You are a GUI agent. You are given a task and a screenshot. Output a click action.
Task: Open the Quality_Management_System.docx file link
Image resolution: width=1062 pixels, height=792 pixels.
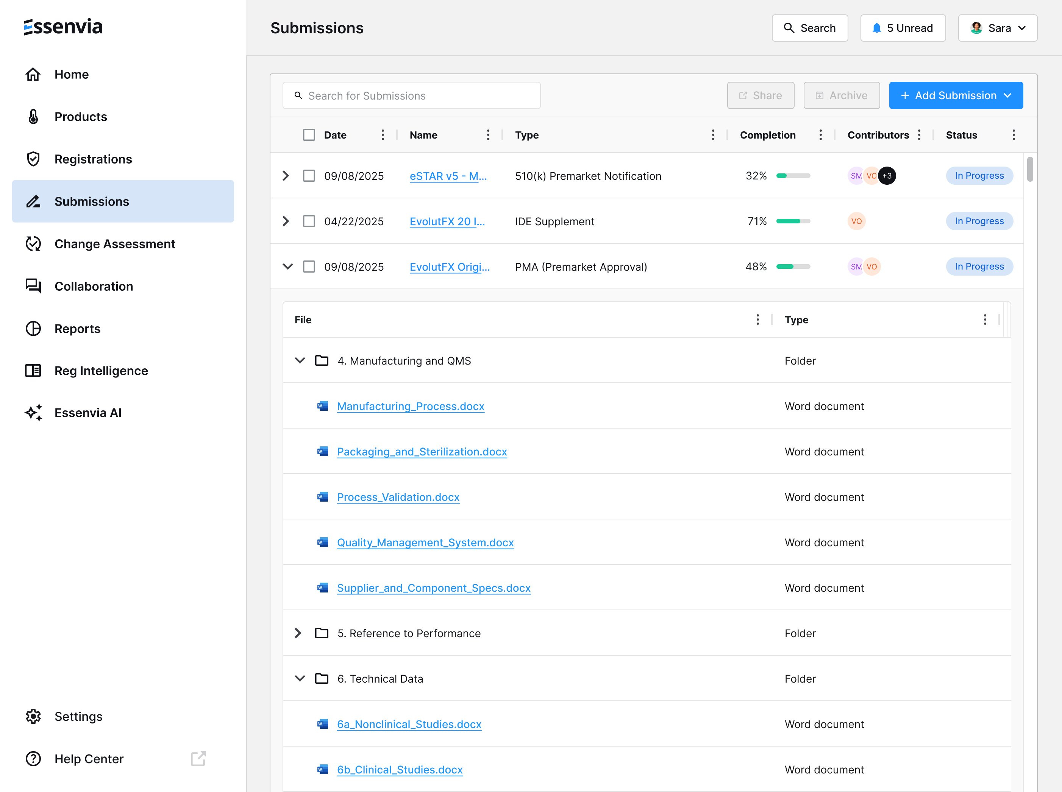(x=425, y=543)
